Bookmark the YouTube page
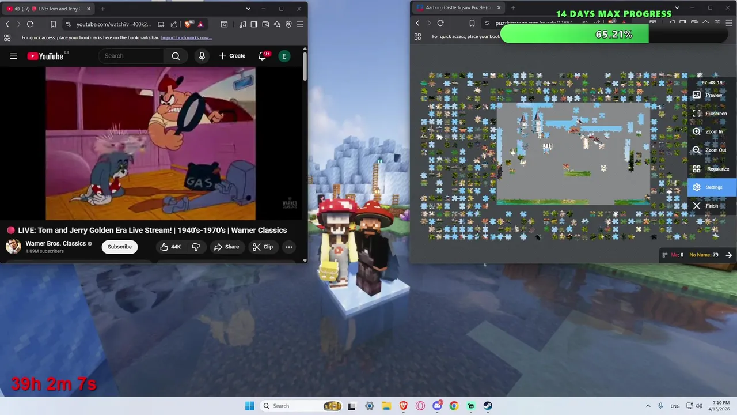The image size is (737, 415). (53, 24)
